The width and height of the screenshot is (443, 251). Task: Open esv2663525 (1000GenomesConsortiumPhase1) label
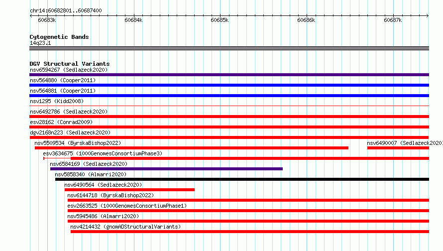point(127,206)
